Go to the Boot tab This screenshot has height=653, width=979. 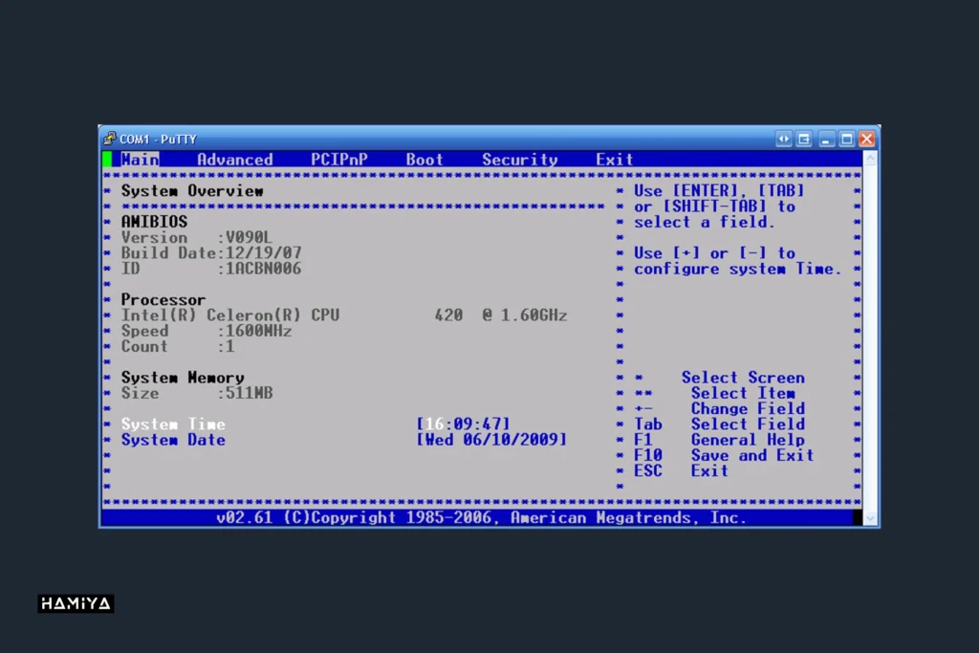coord(424,160)
